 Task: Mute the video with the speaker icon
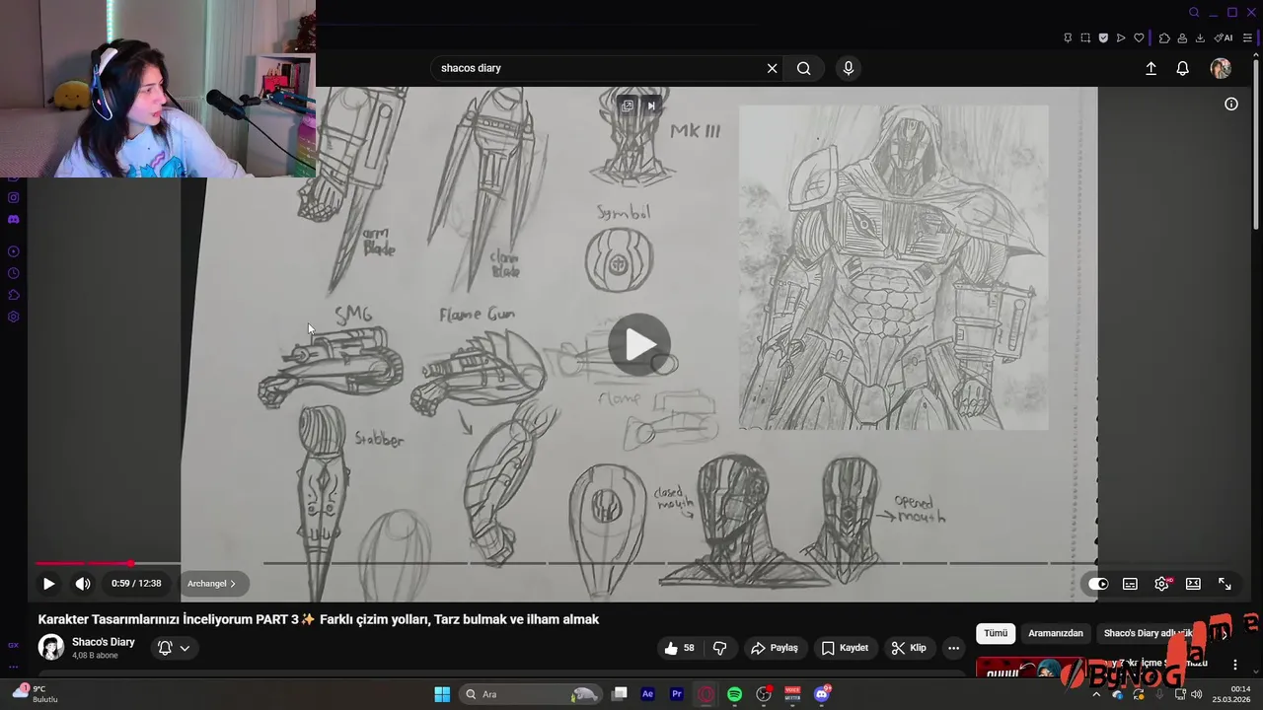(83, 584)
